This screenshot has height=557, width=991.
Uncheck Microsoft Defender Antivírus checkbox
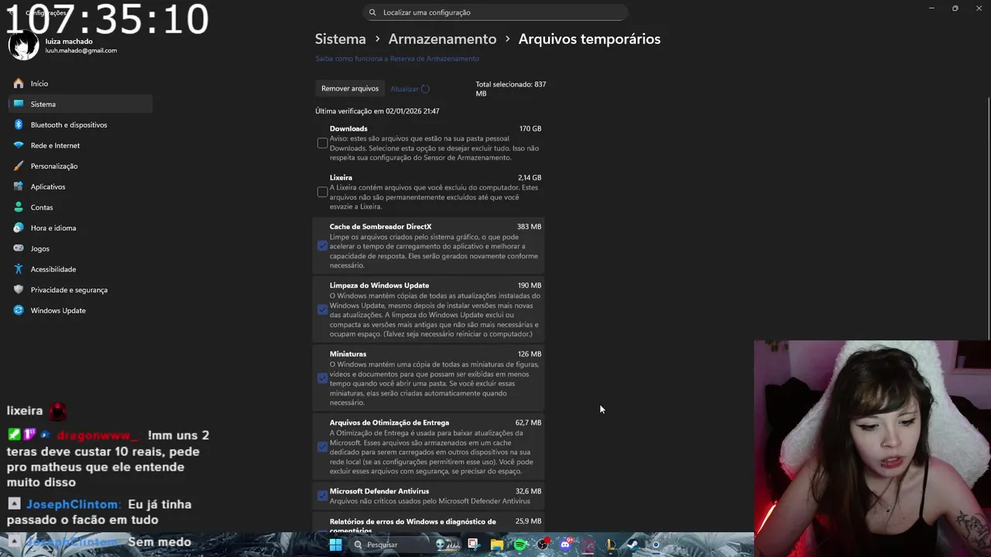click(x=322, y=496)
